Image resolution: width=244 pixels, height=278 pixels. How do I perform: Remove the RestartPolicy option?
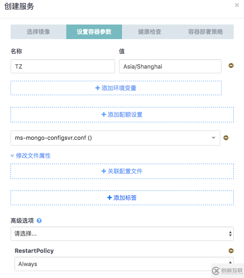tap(231, 251)
